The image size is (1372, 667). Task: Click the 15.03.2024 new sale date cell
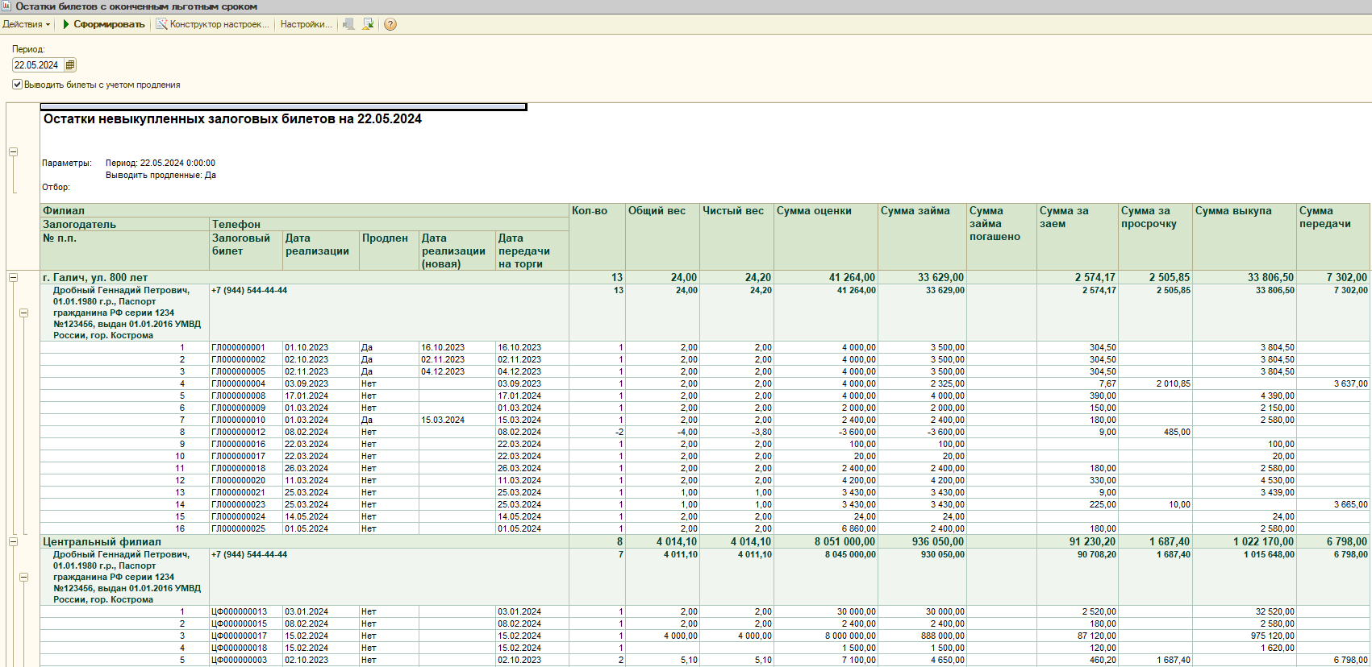tap(457, 420)
